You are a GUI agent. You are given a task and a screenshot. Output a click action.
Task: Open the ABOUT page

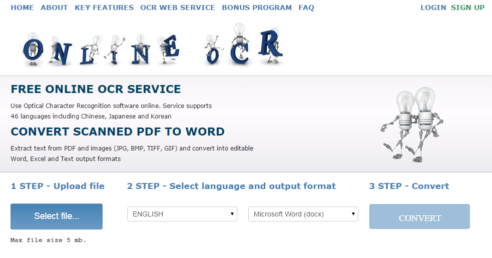pyautogui.click(x=54, y=7)
